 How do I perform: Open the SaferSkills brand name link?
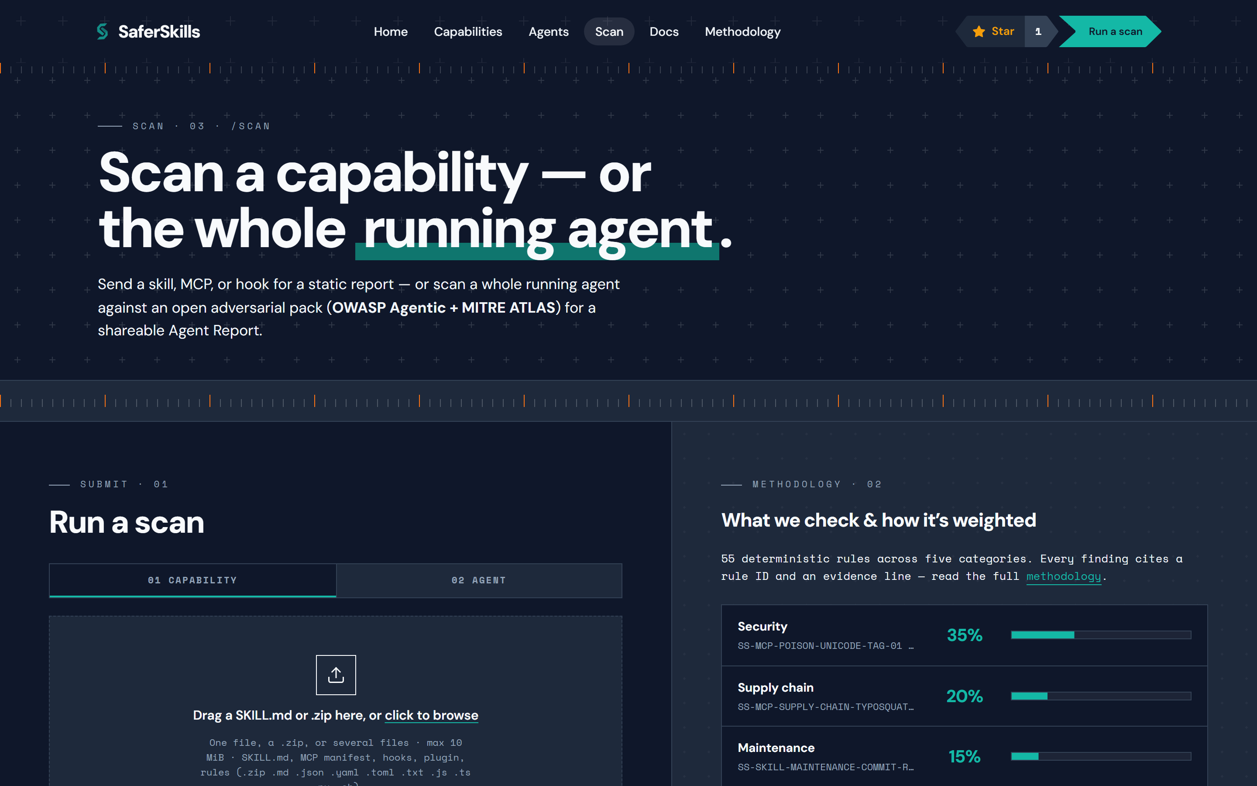pos(159,32)
